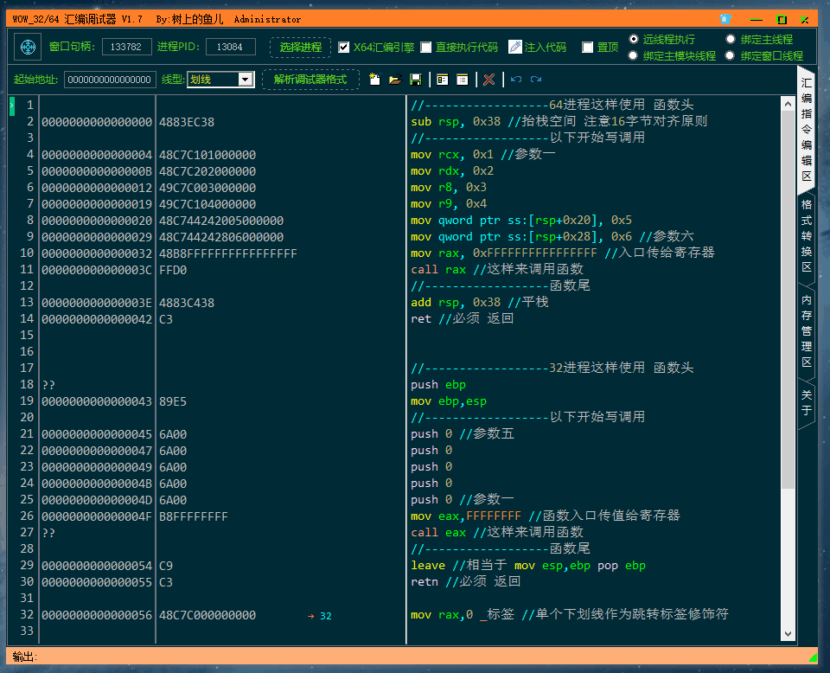Select the 绑定窗口线程 radio button
This screenshot has height=673, width=830.
point(730,55)
